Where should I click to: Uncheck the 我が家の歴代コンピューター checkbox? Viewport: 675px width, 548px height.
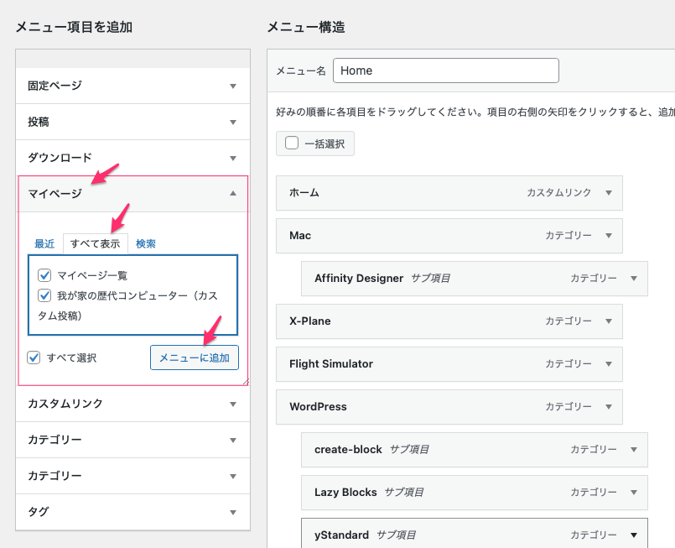click(44, 295)
